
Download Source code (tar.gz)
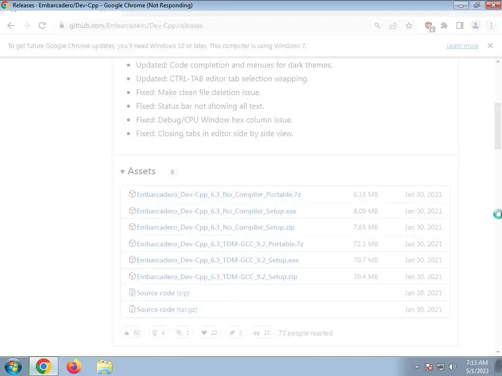point(167,309)
